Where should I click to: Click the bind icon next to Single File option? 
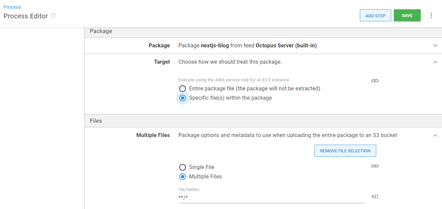[375, 166]
